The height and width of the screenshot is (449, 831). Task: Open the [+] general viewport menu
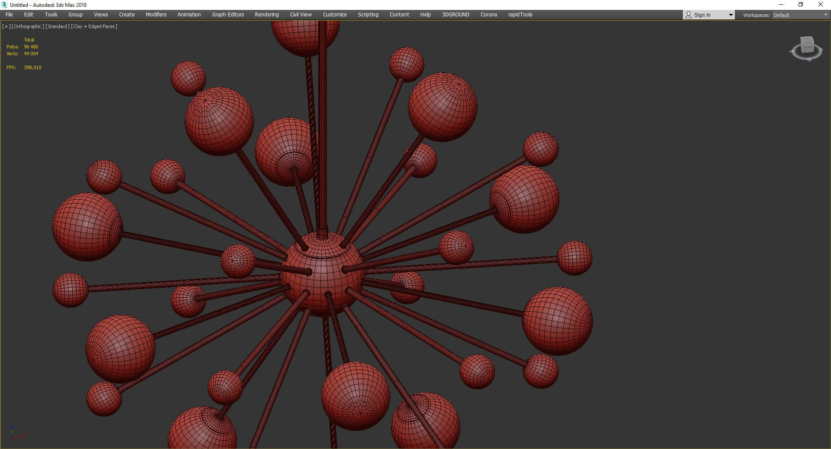6,26
